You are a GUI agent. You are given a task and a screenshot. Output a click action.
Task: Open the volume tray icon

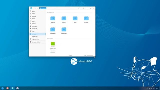click(149, 88)
